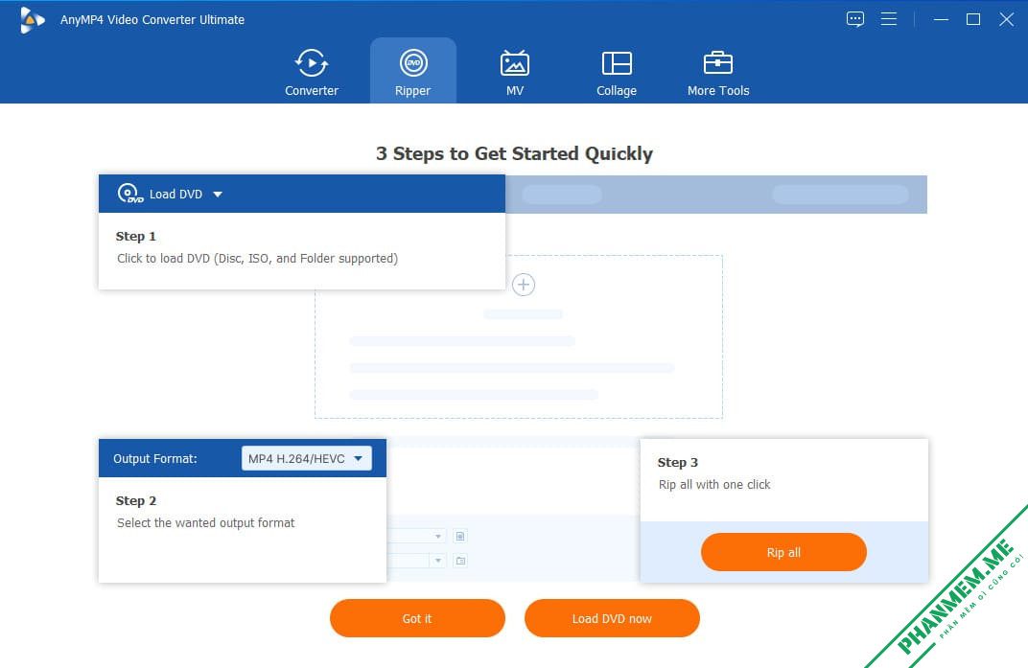Image resolution: width=1028 pixels, height=668 pixels.
Task: Open the feedback chat bubble icon
Action: (855, 19)
